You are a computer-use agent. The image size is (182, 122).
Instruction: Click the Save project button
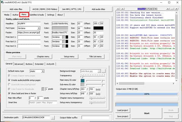point(123,116)
